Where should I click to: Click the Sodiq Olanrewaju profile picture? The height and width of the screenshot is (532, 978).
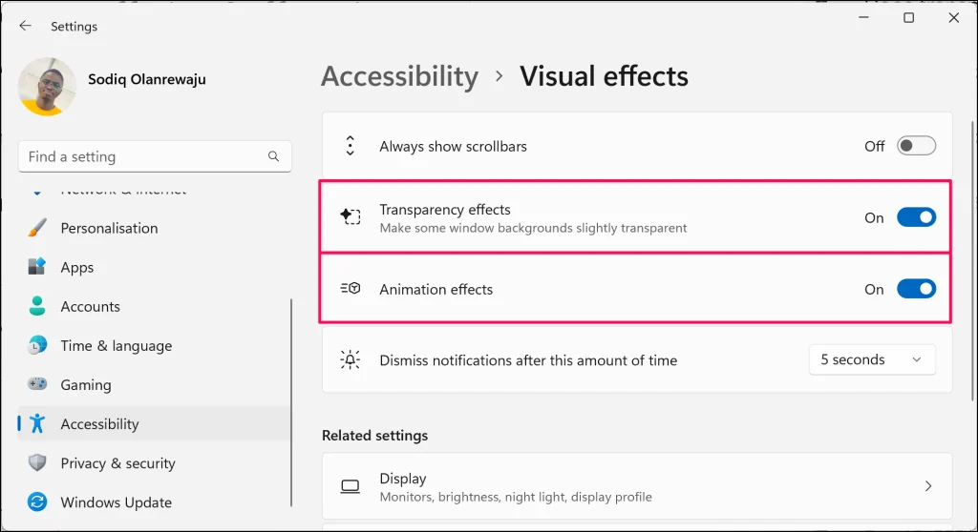47,86
